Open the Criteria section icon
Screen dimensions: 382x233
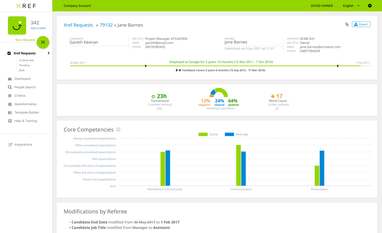point(10,96)
